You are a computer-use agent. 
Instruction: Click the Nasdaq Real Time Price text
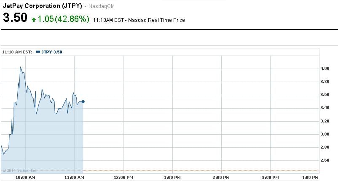pyautogui.click(x=157, y=20)
